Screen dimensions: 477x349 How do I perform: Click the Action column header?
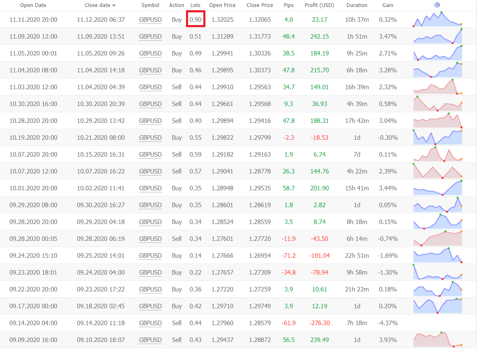coord(177,5)
